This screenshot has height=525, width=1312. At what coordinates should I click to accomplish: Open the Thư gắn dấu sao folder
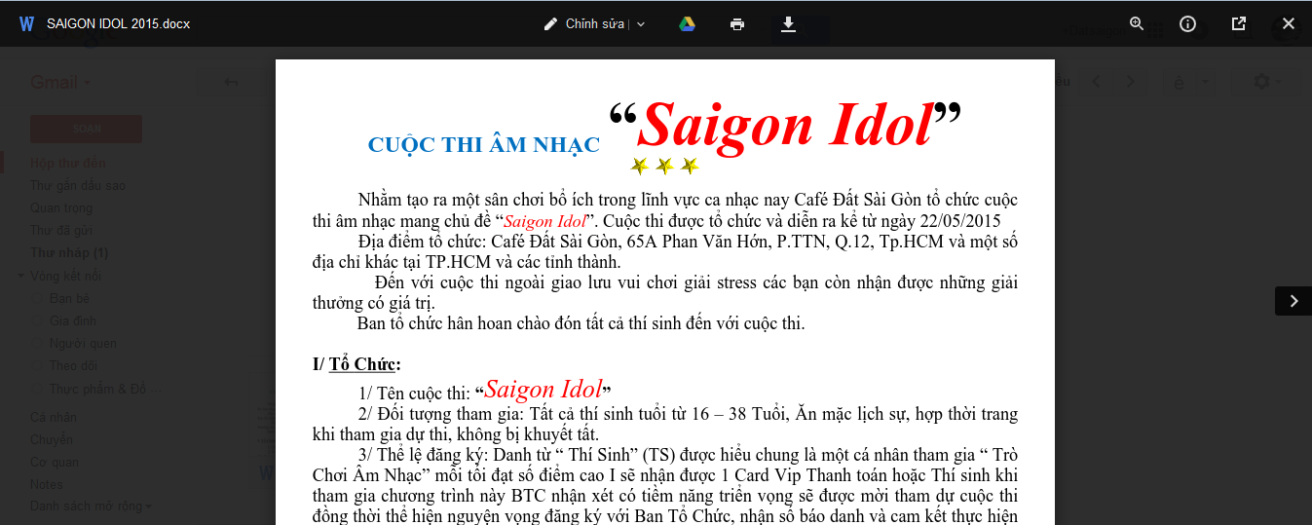tap(77, 186)
